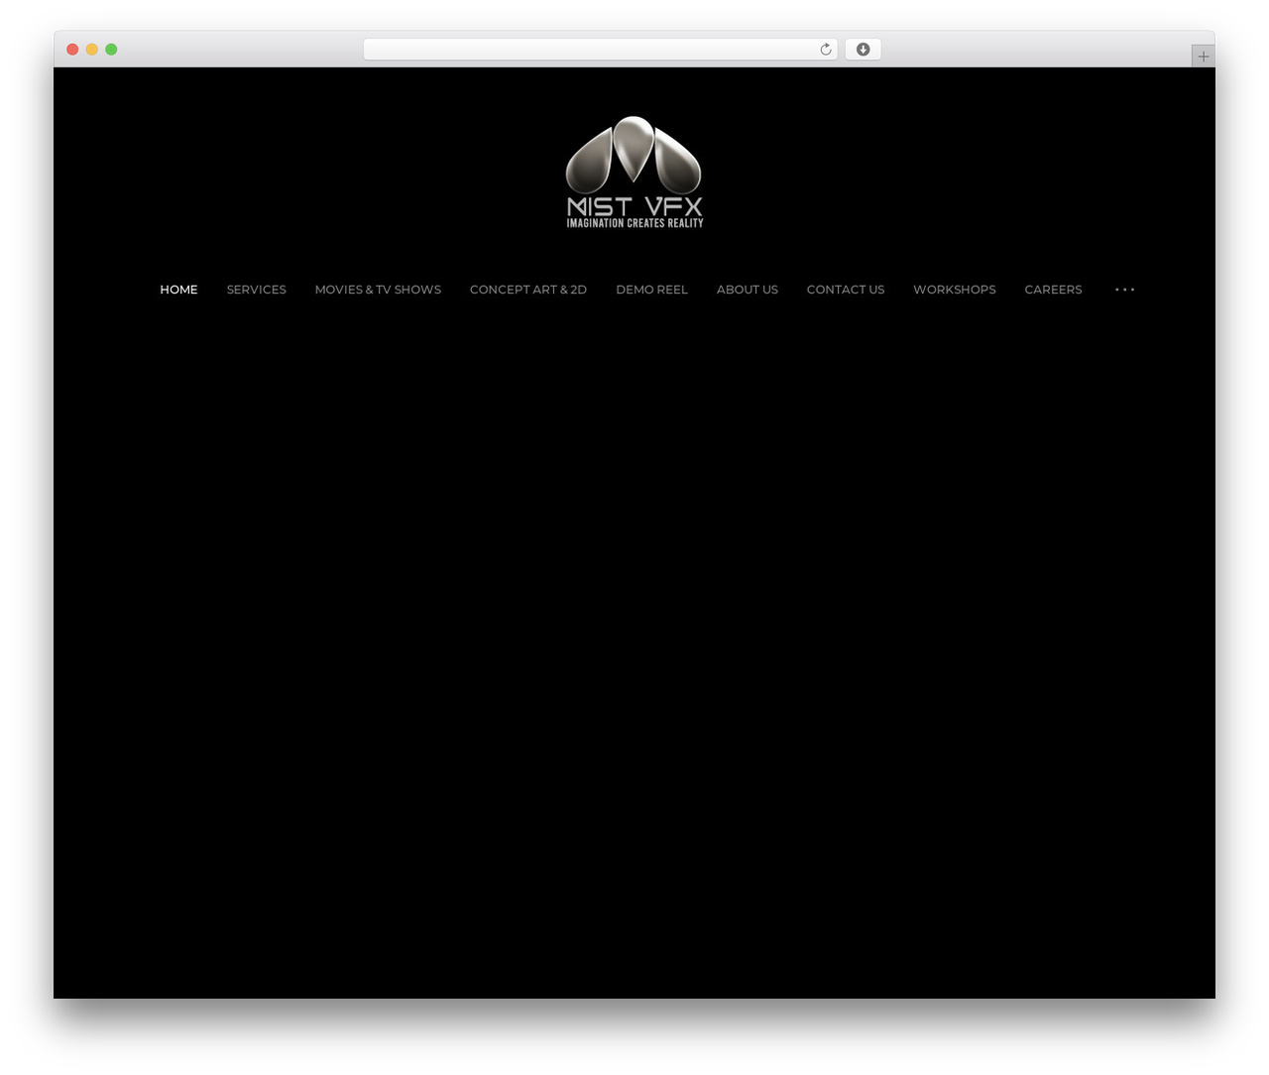The height and width of the screenshot is (1075, 1269).
Task: View the Demo Reel page
Action: pyautogui.click(x=651, y=290)
